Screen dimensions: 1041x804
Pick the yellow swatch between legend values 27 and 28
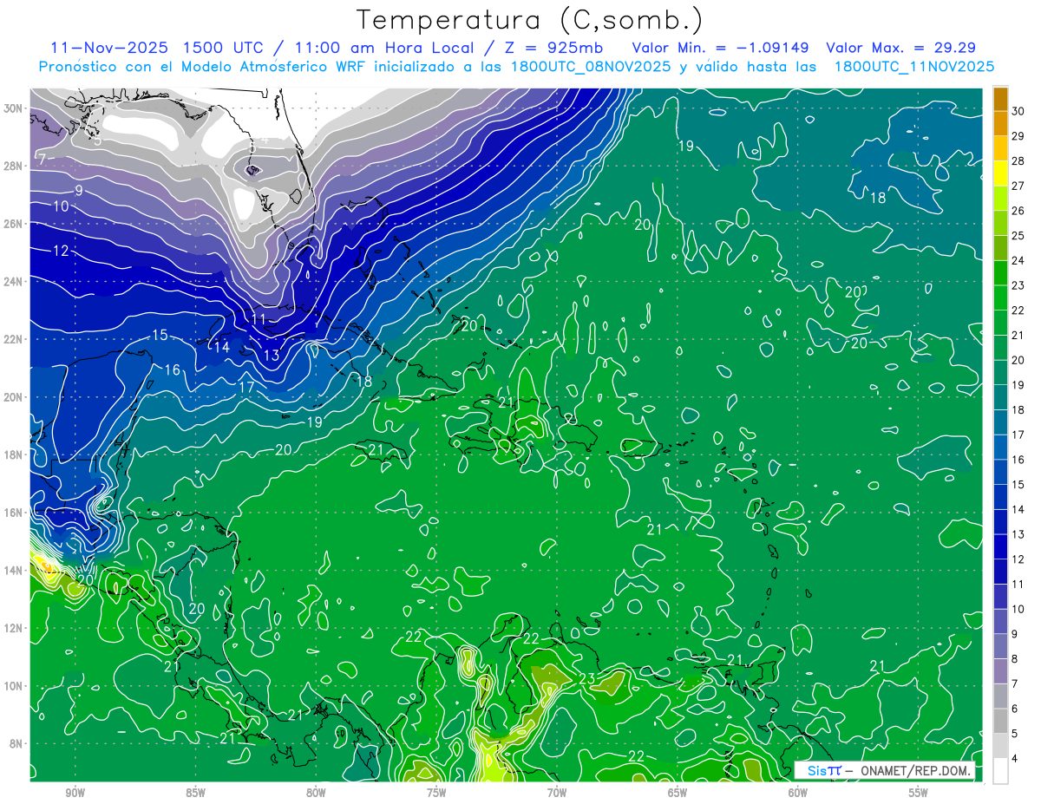pos(1000,173)
